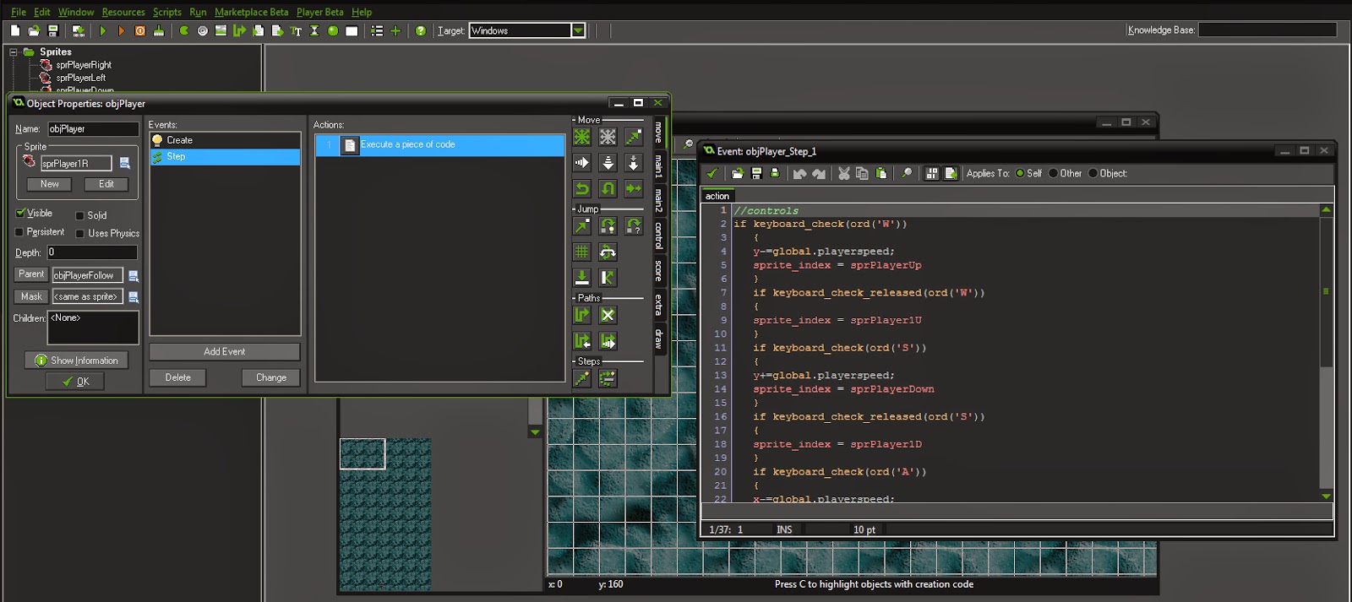Select the Set Path action icon
The height and width of the screenshot is (602, 1352).
(582, 315)
